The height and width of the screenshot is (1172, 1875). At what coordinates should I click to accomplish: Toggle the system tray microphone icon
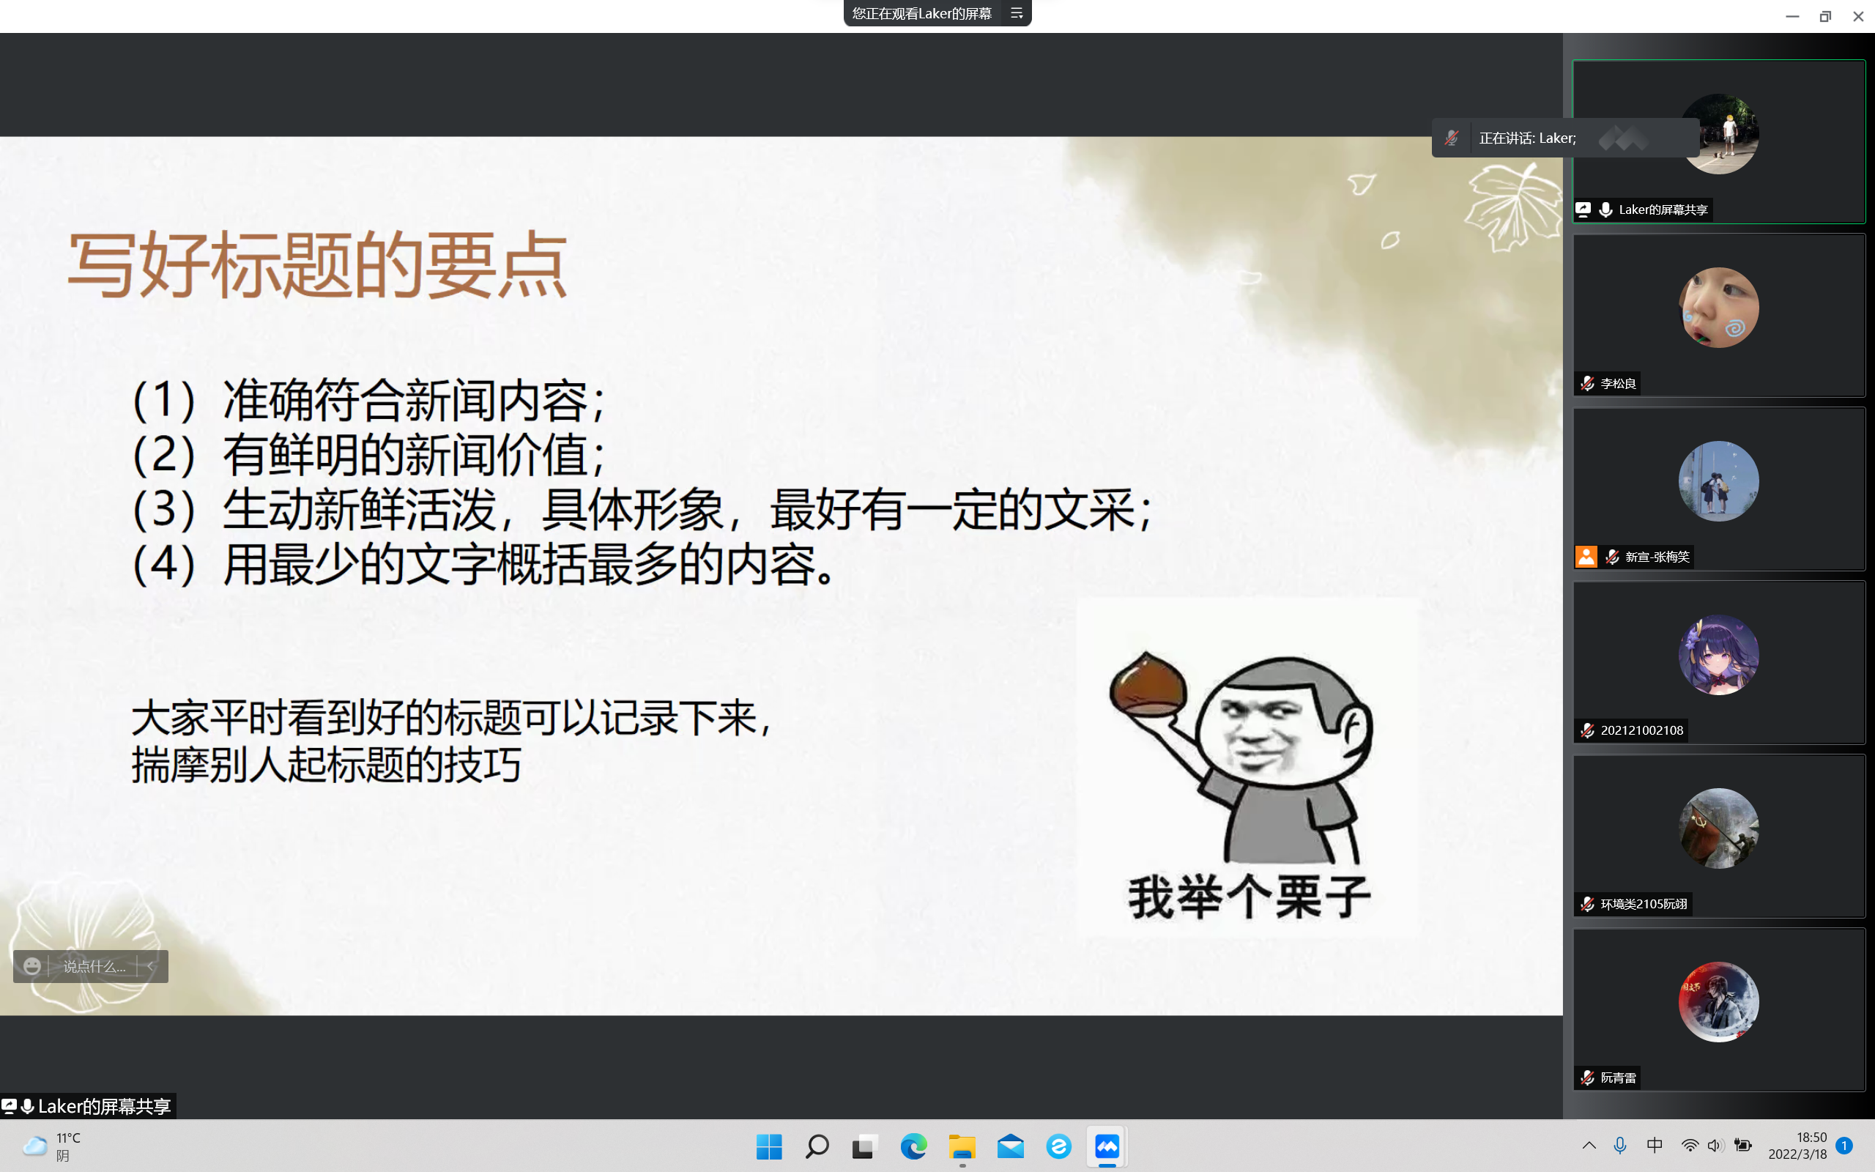click(1620, 1146)
